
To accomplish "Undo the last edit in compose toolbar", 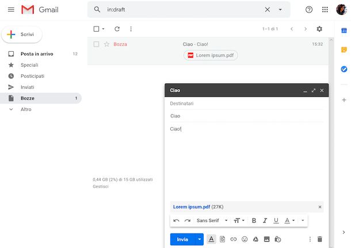I will click(x=176, y=220).
